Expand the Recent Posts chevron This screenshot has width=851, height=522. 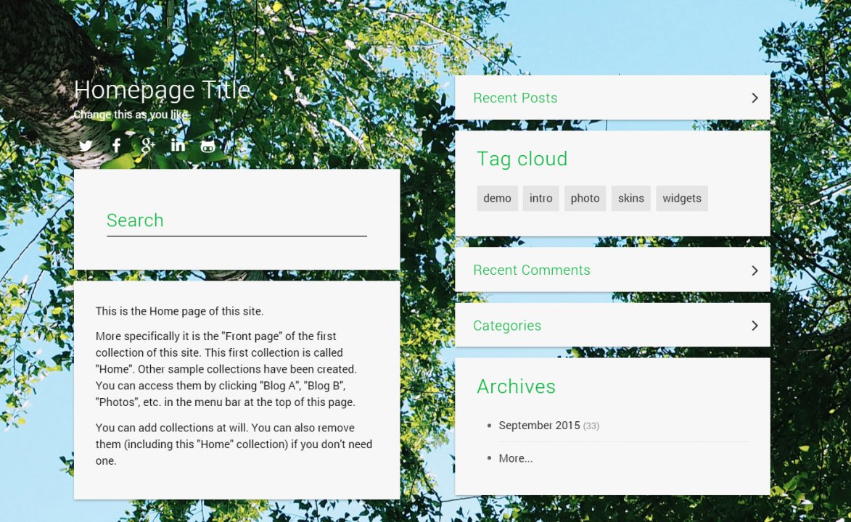(x=755, y=98)
